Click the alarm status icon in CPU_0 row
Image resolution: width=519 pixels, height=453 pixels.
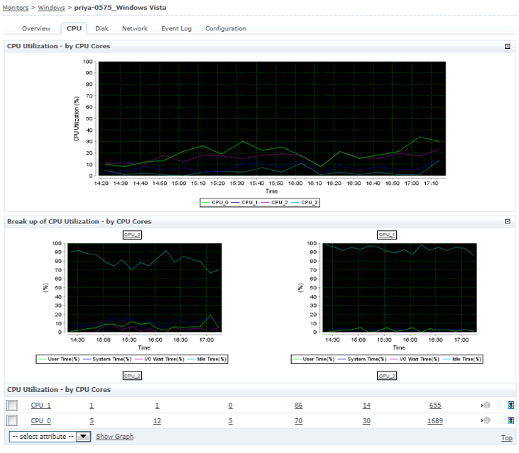(486, 421)
